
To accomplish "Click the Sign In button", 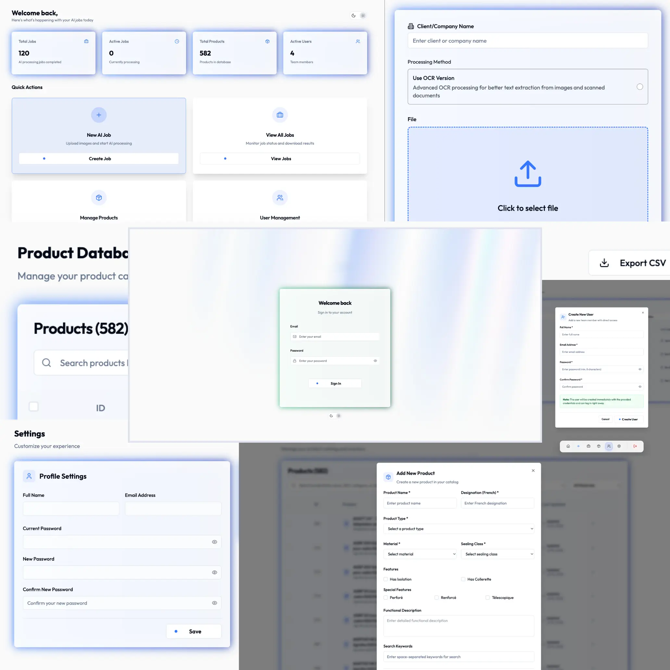I will tap(335, 383).
